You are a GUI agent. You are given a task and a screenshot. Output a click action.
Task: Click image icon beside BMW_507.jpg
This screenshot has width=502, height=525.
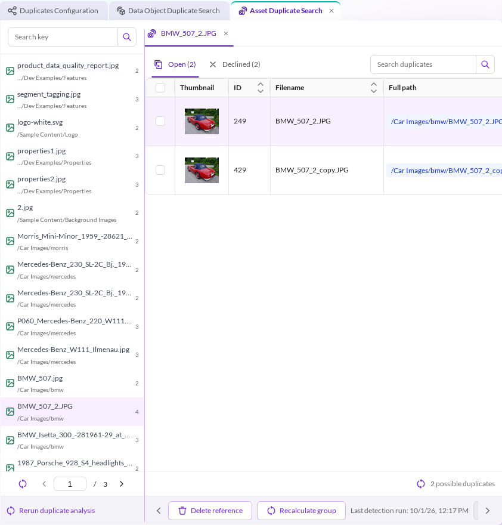[x=10, y=384]
